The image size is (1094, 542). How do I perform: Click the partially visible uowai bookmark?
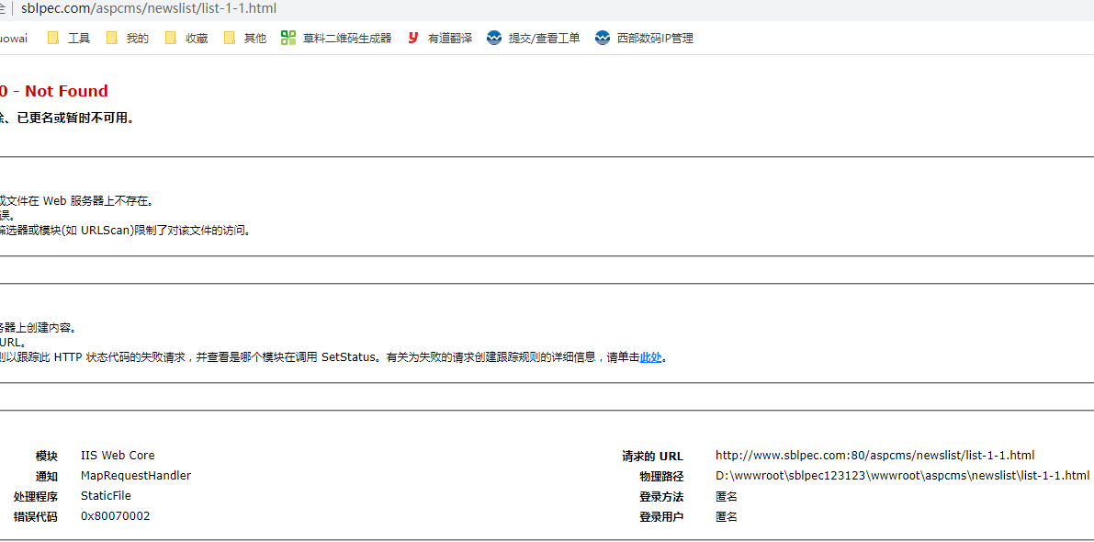[13, 38]
